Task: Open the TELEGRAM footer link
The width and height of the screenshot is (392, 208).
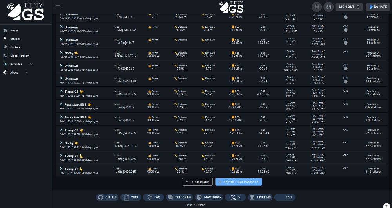Action: click(x=180, y=197)
